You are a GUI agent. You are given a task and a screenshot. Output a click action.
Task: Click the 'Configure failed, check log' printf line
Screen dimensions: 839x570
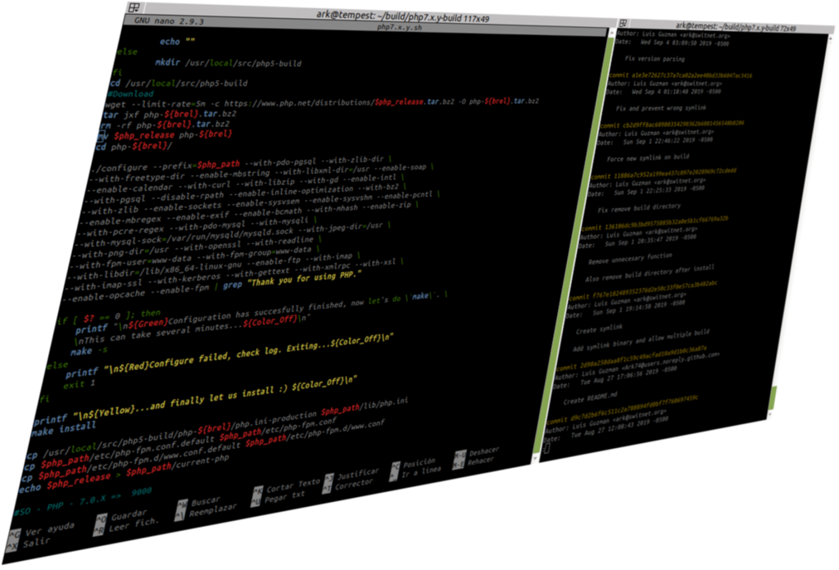click(229, 355)
